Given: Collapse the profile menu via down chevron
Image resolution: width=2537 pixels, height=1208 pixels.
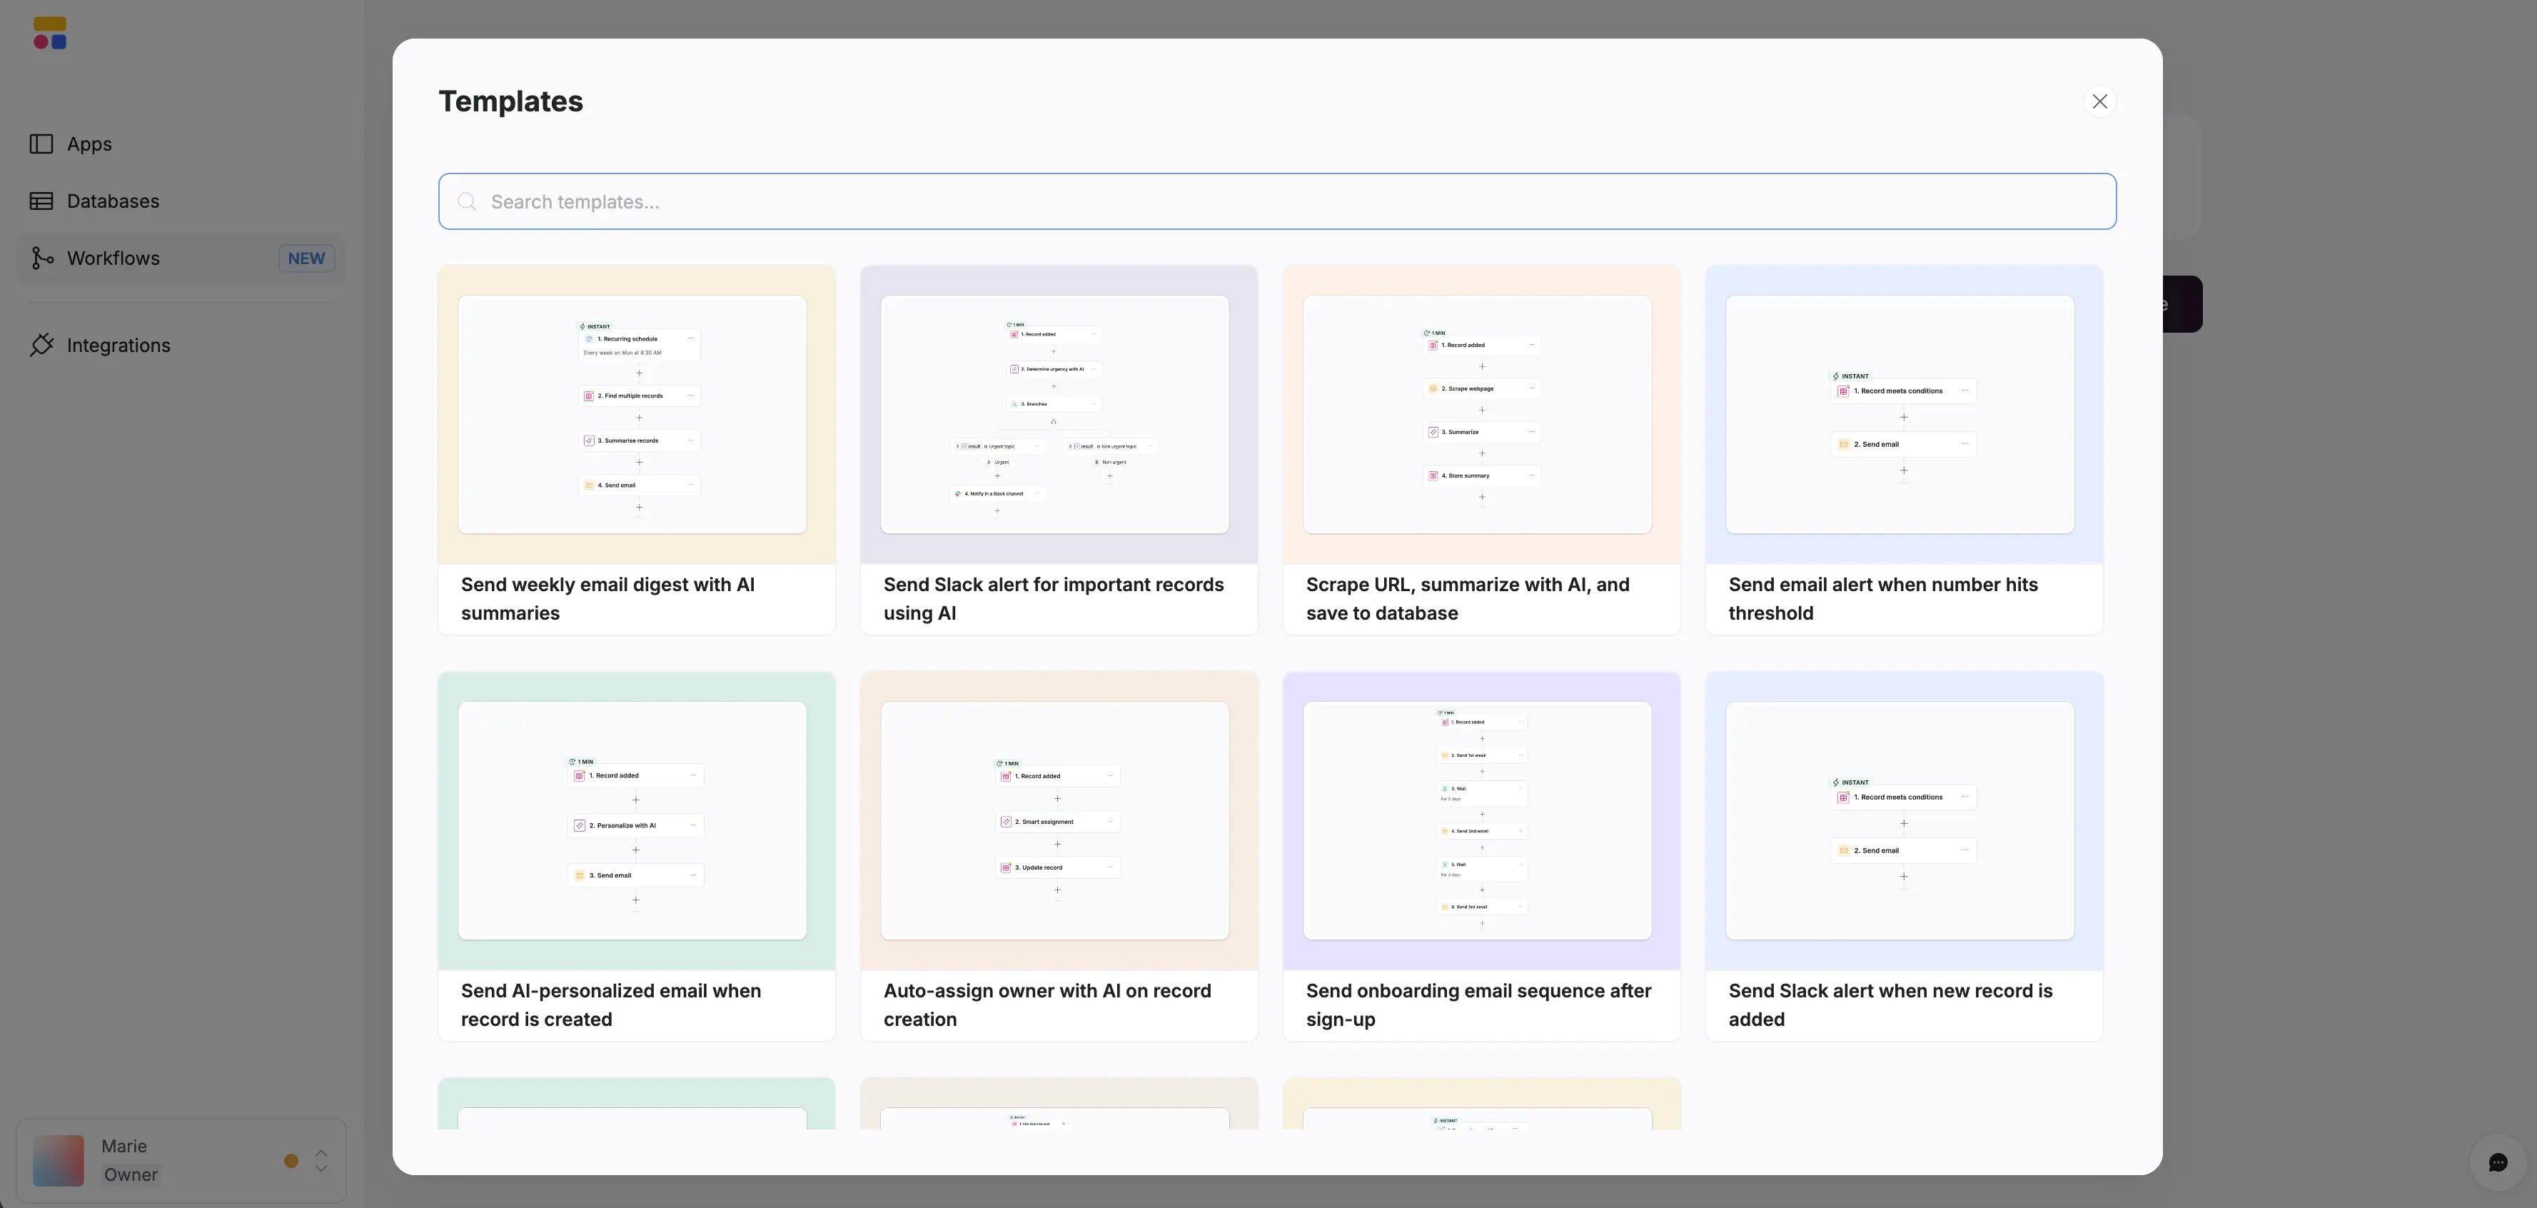Looking at the screenshot, I should (320, 1171).
